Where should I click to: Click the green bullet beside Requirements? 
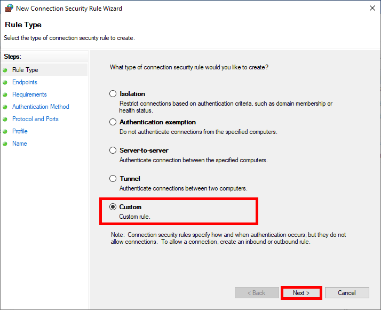click(x=5, y=95)
